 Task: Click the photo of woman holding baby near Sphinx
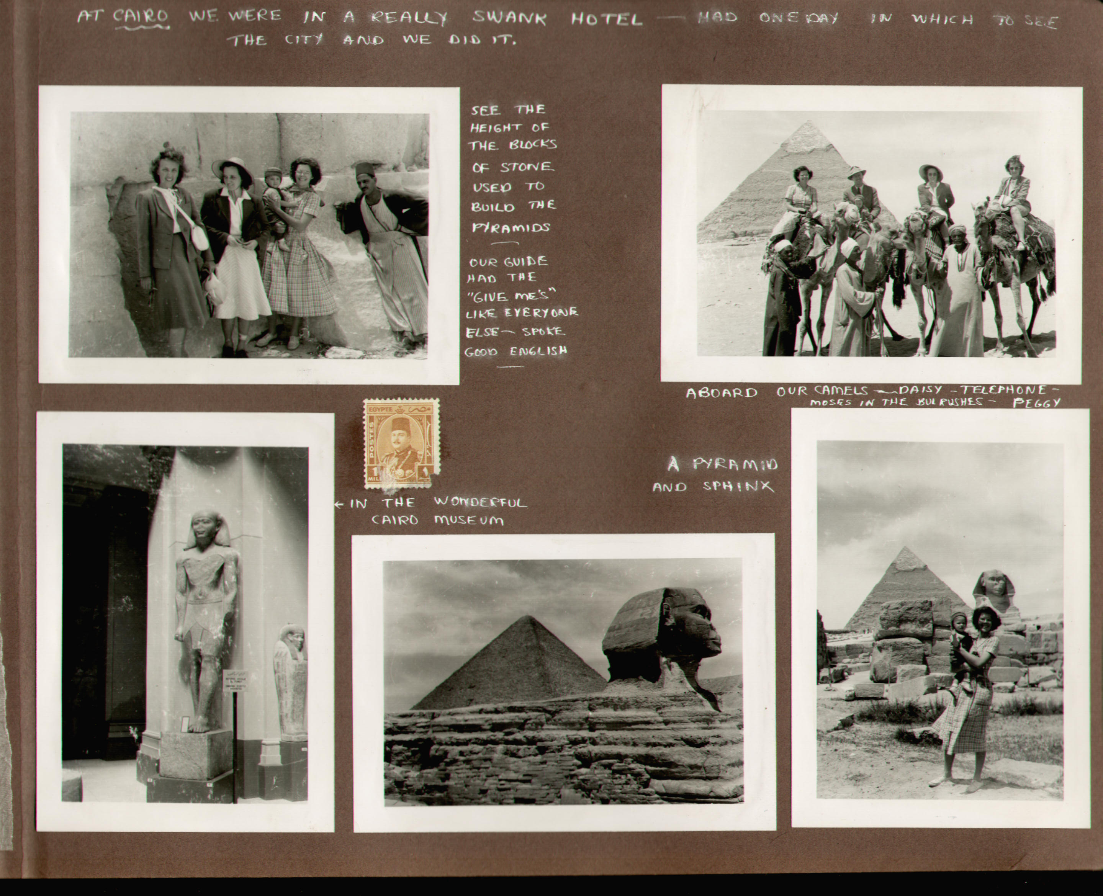940,618
